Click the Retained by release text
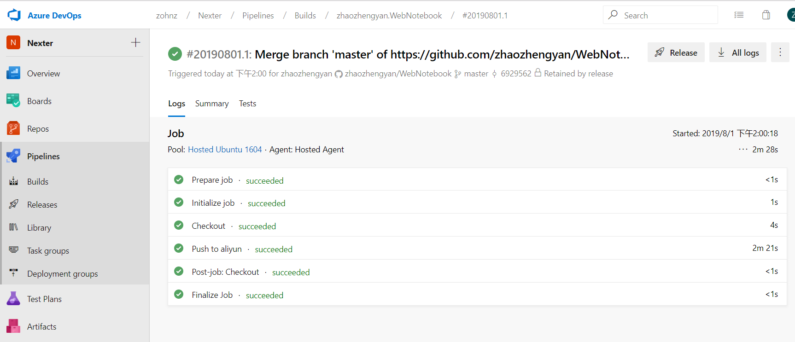Screen dimensions: 795x342 pos(579,74)
